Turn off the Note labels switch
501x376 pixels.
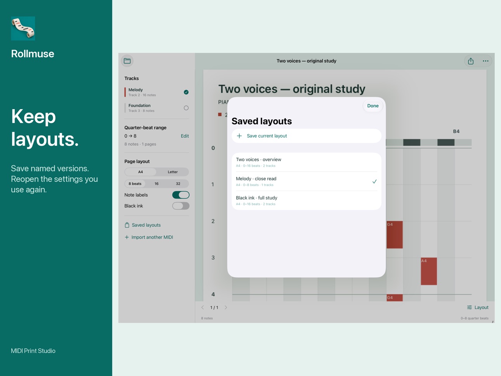click(x=181, y=195)
